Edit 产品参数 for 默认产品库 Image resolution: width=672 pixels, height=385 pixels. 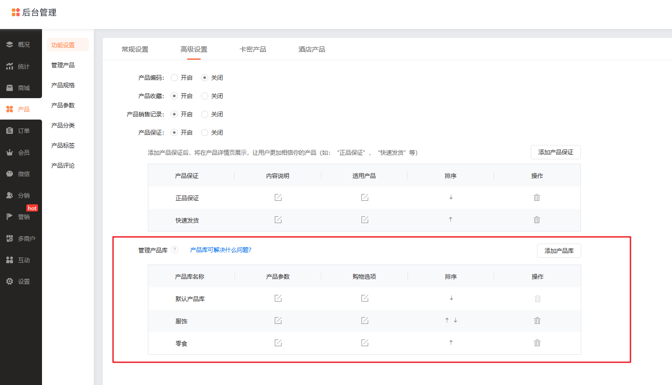278,298
